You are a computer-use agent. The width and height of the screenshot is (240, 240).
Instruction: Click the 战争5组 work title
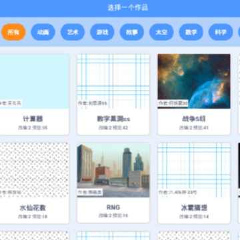coord(194,119)
